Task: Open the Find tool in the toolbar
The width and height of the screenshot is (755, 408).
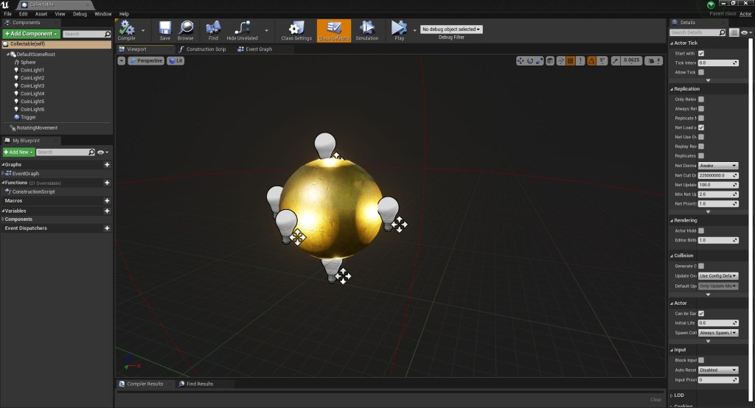Action: click(x=214, y=29)
